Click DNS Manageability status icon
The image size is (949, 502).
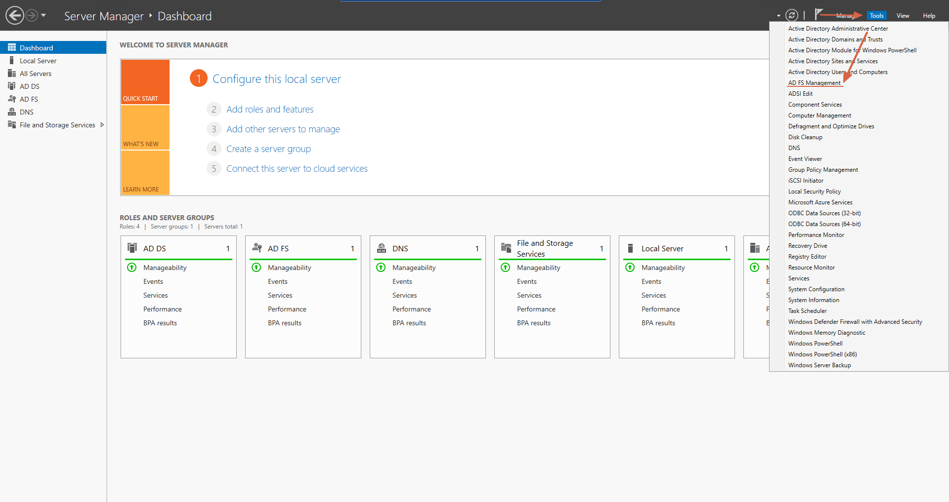point(381,268)
